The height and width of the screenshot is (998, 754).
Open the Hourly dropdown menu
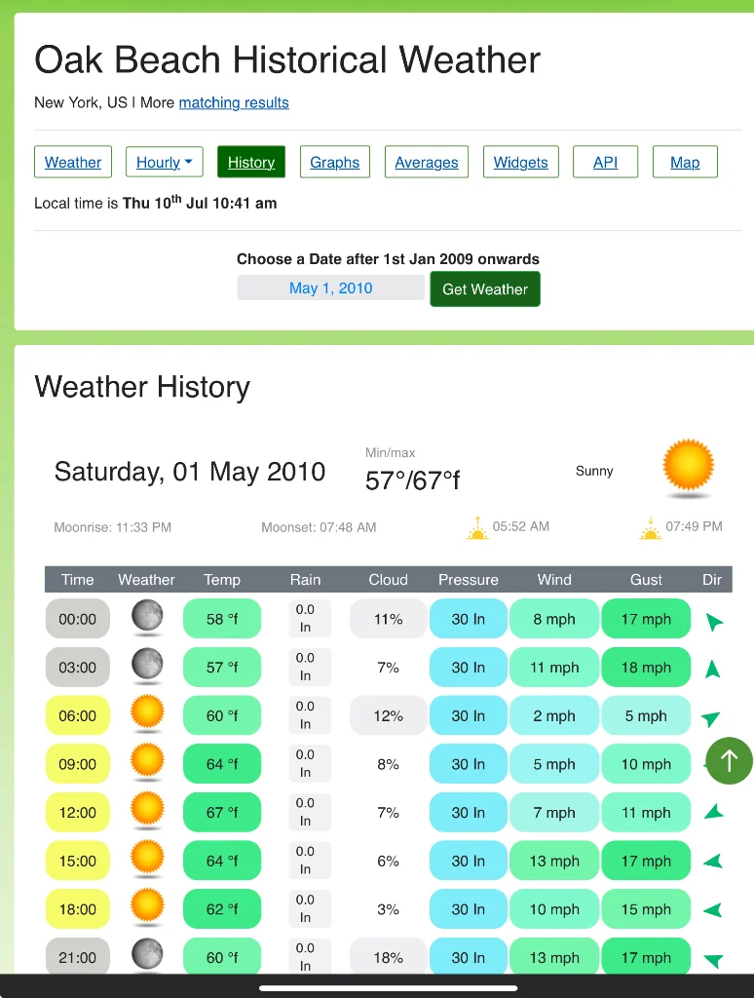tap(165, 163)
